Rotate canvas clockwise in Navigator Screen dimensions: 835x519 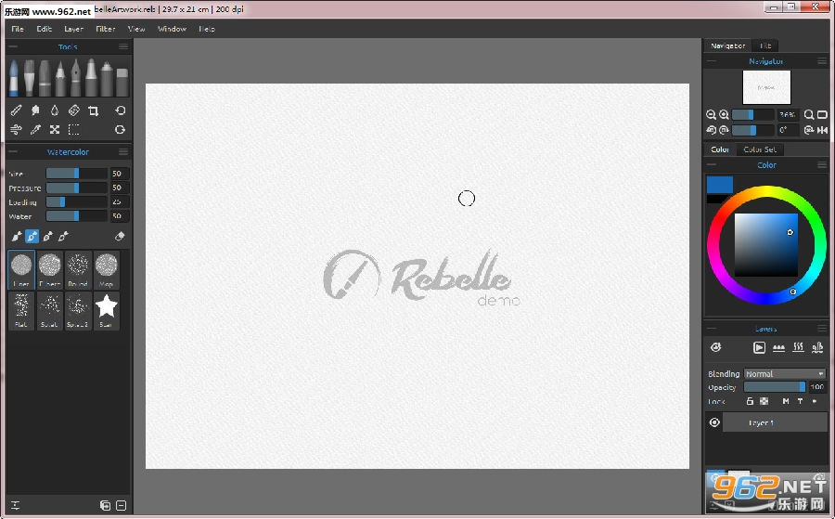pos(724,130)
